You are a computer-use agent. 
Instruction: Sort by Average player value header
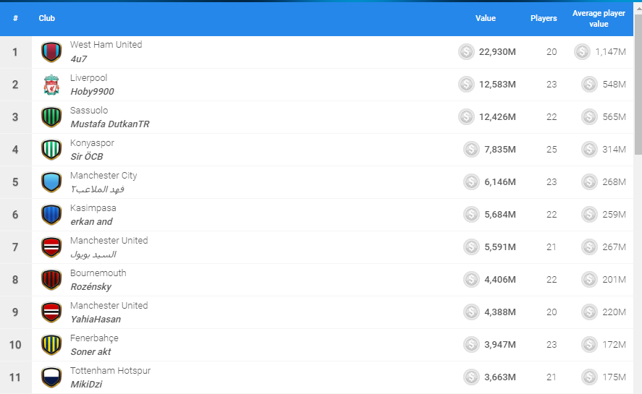(x=599, y=18)
